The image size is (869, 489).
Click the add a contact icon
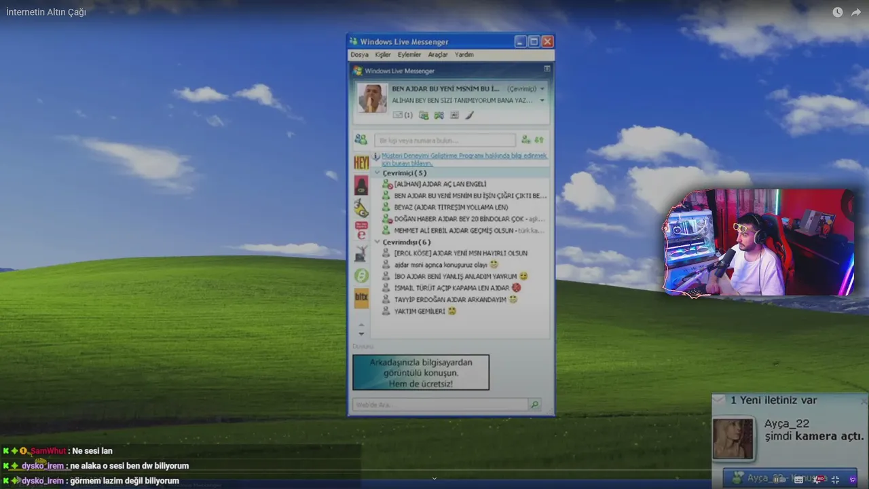(x=525, y=140)
